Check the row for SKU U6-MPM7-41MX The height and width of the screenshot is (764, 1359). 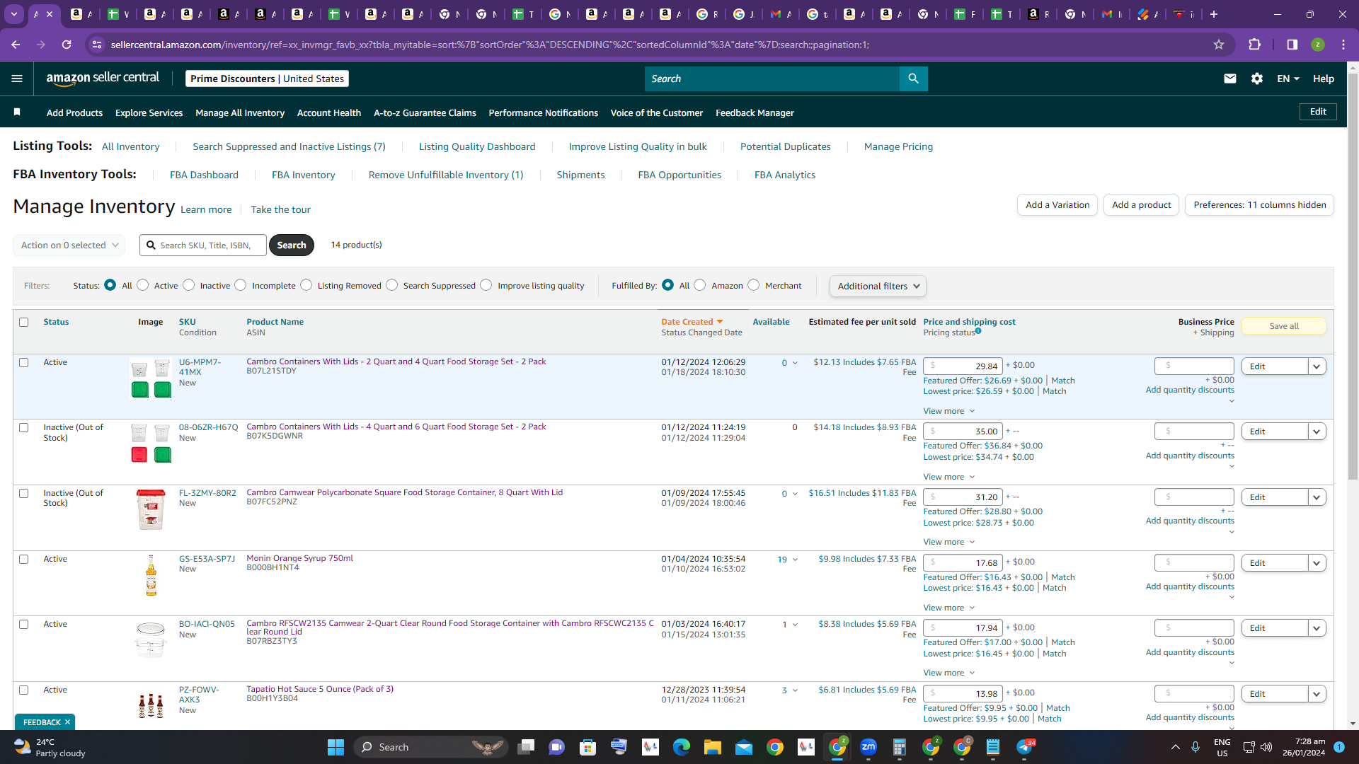click(x=23, y=362)
